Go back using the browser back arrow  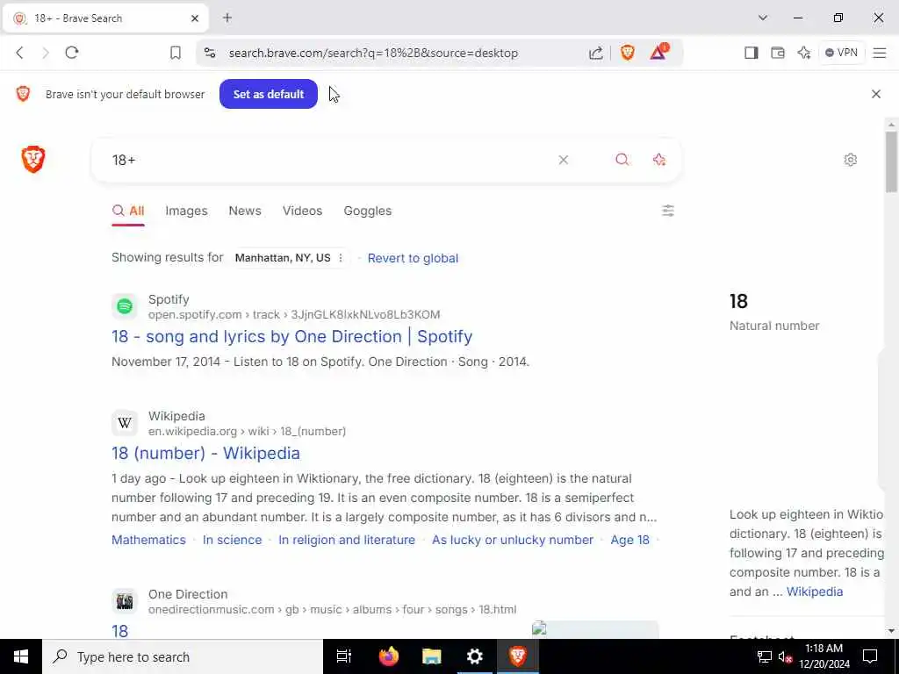click(x=19, y=53)
